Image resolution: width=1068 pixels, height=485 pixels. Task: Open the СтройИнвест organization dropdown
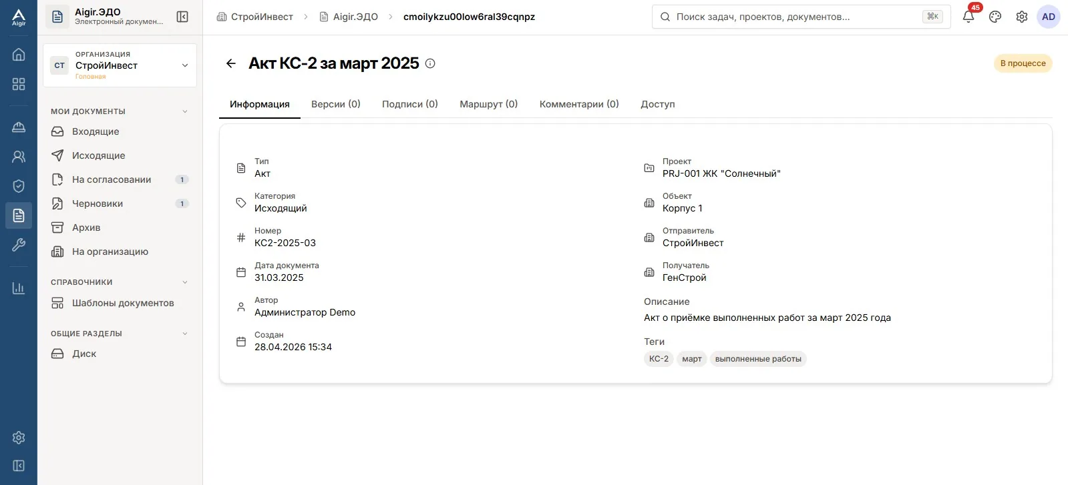tap(120, 65)
